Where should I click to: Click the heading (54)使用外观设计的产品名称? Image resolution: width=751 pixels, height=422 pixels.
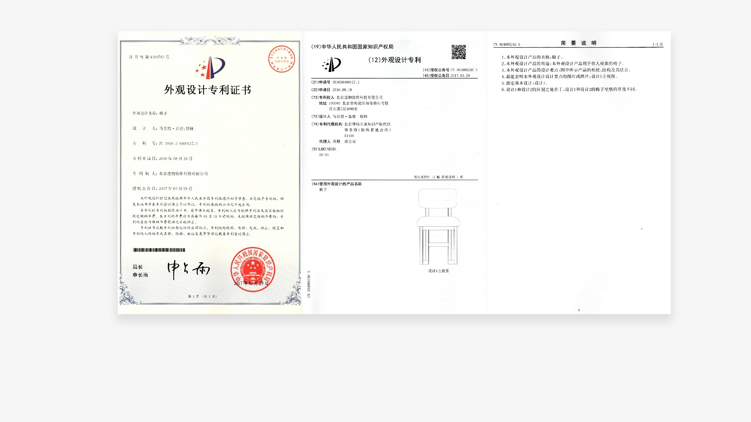point(336,184)
